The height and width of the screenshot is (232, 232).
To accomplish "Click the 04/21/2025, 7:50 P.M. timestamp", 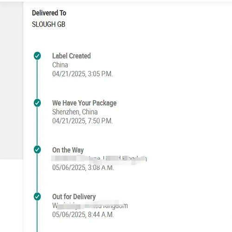I will coord(83,121).
